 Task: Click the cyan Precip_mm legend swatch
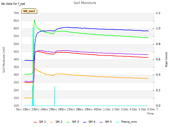(118, 122)
